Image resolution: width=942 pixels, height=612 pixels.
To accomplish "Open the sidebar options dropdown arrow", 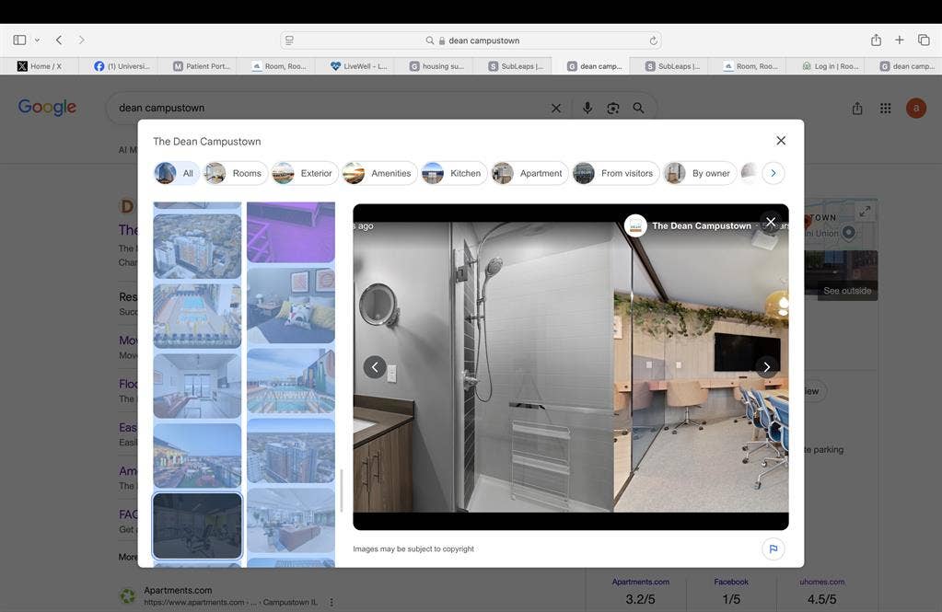I will click(x=37, y=40).
